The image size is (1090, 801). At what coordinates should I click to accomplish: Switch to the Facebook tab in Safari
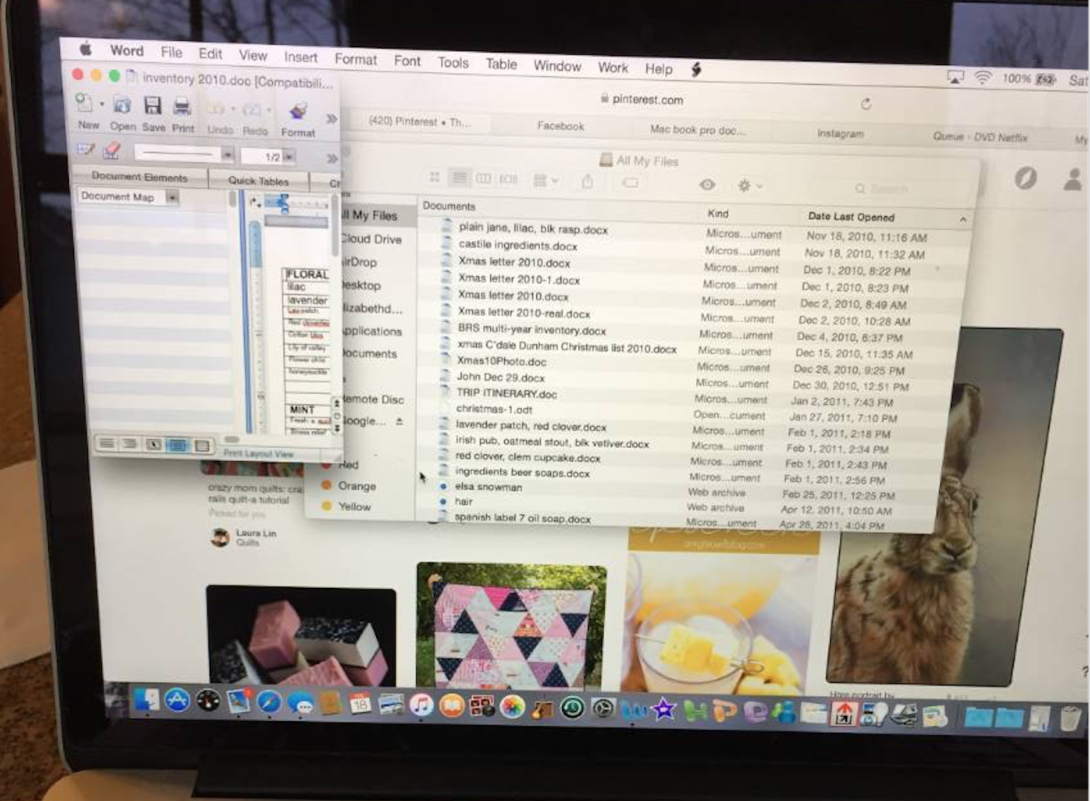click(x=561, y=126)
